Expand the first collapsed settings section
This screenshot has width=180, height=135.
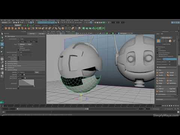point(6,61)
